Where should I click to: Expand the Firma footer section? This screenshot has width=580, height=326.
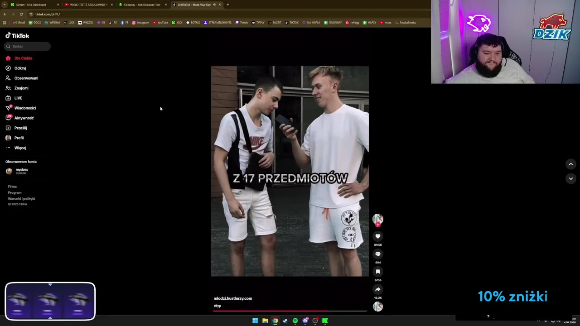12,187
